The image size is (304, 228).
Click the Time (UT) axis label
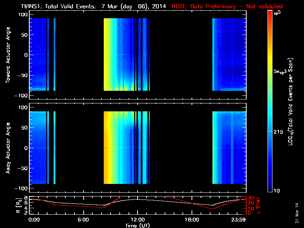point(137,225)
